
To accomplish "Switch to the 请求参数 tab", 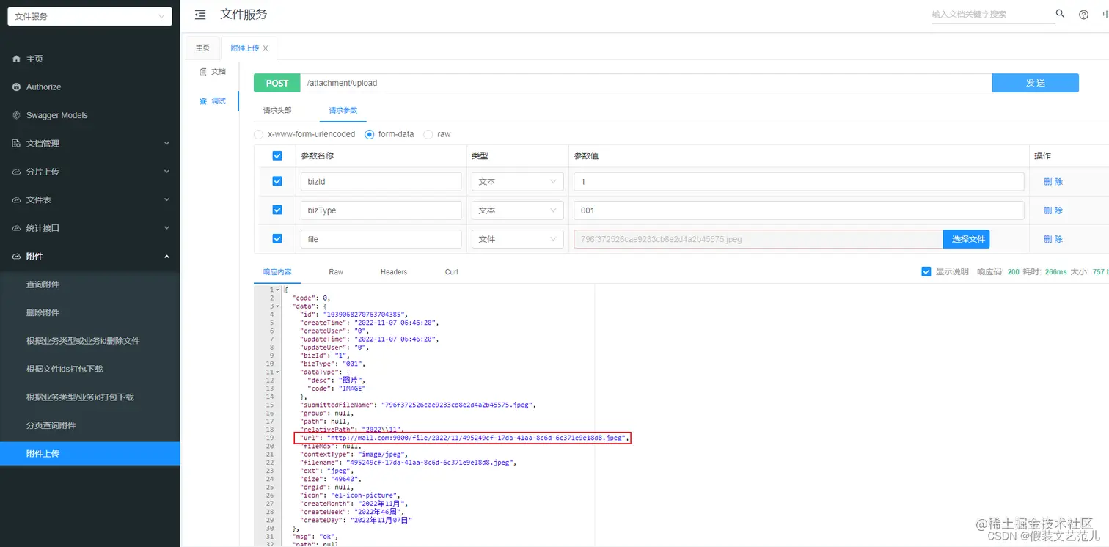I will pyautogui.click(x=343, y=110).
